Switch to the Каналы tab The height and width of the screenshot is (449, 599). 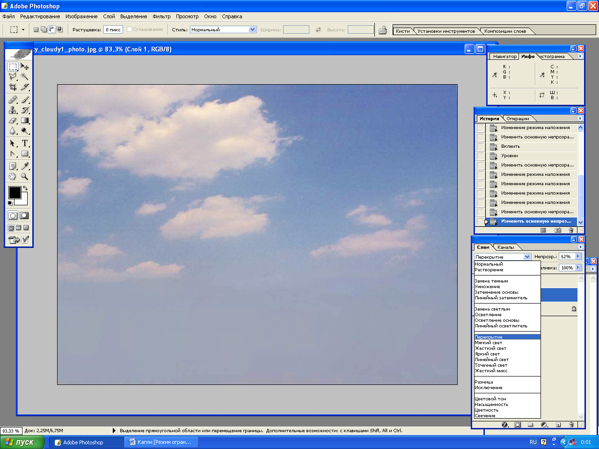(506, 247)
